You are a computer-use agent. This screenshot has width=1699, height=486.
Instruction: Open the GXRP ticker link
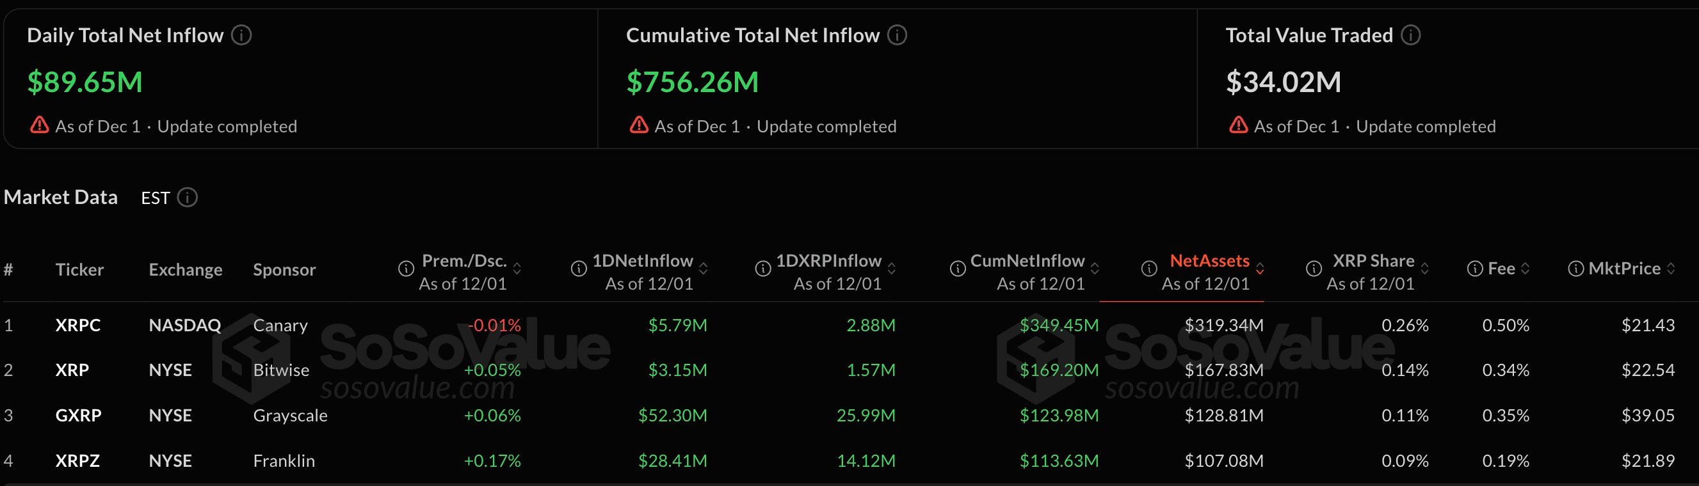(x=78, y=416)
